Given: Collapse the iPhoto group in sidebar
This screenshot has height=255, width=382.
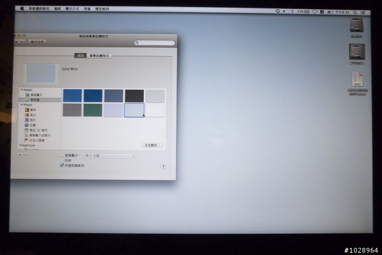Looking at the screenshot, I should click(21, 105).
